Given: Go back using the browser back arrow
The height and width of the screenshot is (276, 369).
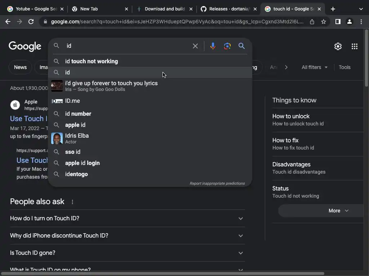Looking at the screenshot, I should [x=8, y=22].
